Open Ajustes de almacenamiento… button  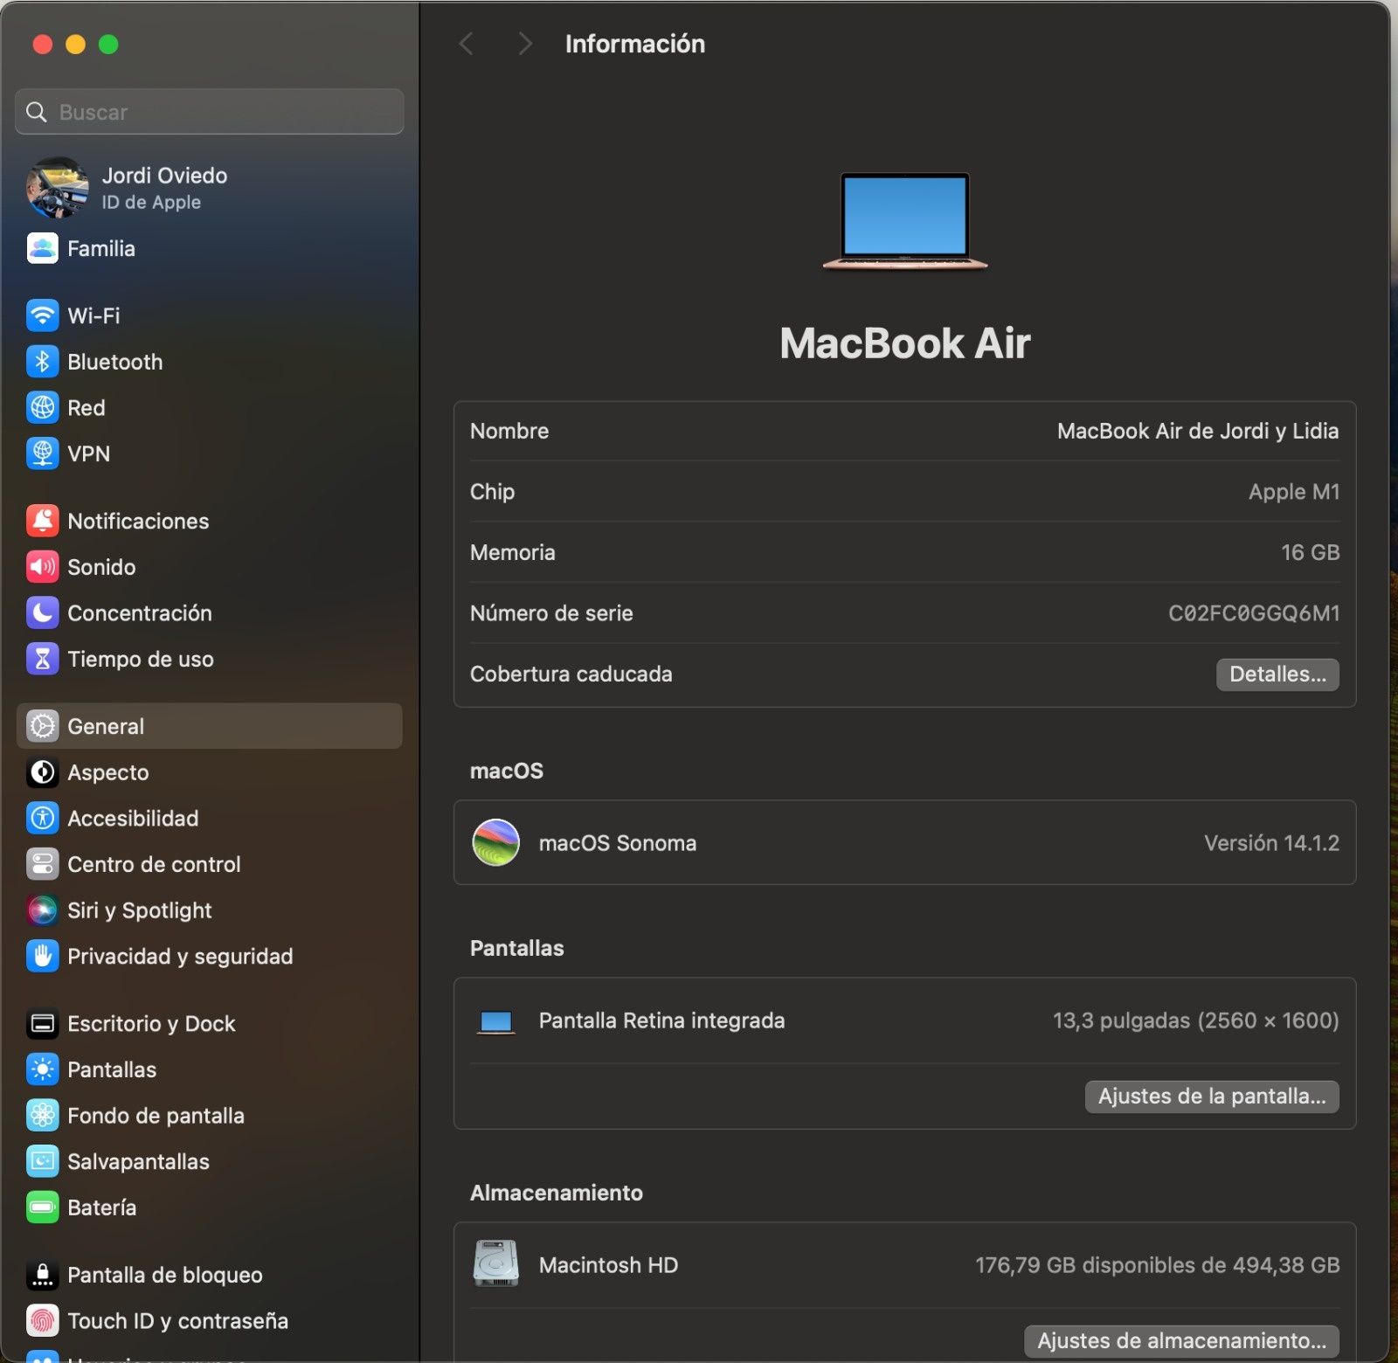click(x=1181, y=1341)
